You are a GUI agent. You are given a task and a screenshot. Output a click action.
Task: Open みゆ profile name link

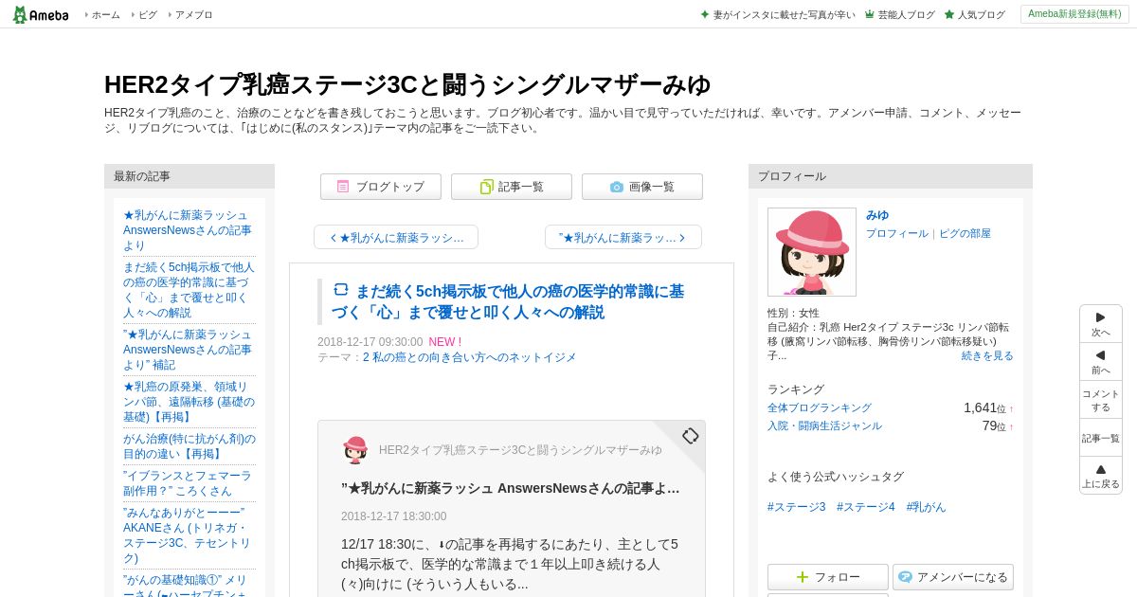(877, 215)
